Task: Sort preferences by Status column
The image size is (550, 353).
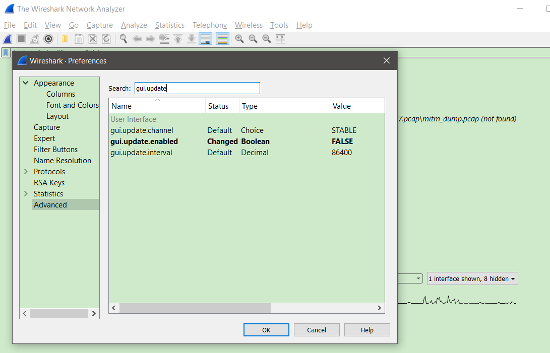Action: (222, 106)
